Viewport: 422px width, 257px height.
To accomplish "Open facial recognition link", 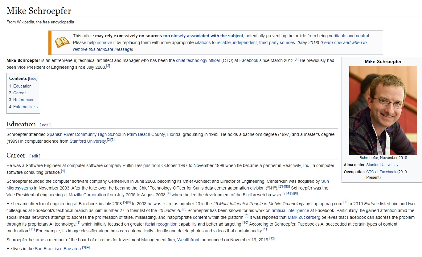I will click(x=161, y=224).
